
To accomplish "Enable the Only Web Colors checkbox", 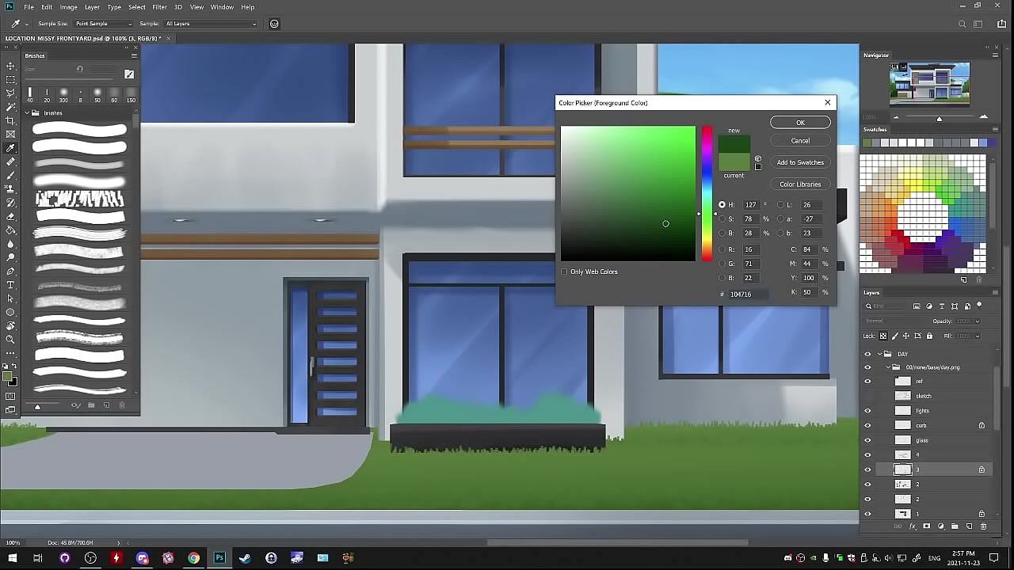I will (x=565, y=272).
